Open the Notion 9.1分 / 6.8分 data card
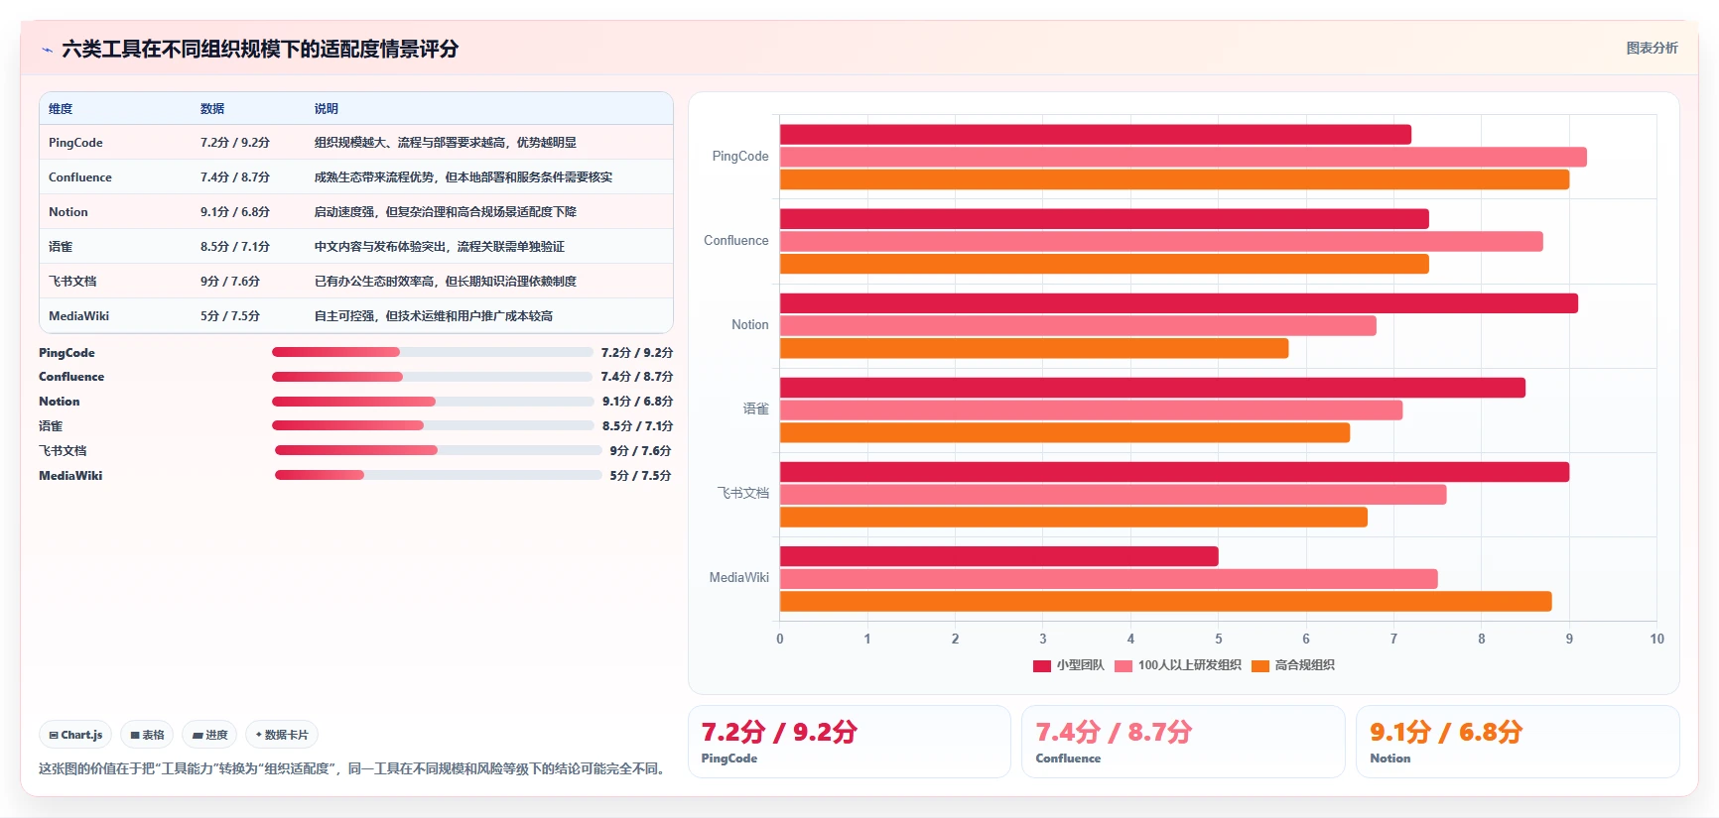Screen dimensions: 1719x818 pos(1518,742)
